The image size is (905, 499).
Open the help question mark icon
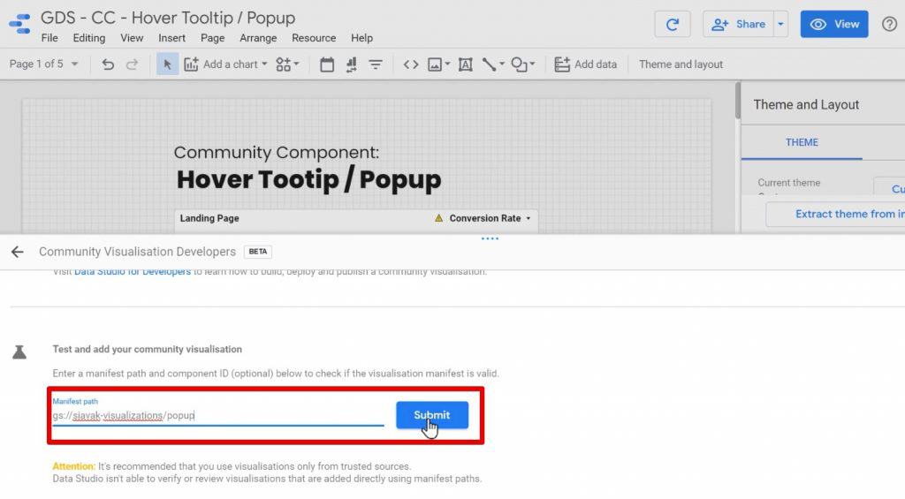(889, 24)
